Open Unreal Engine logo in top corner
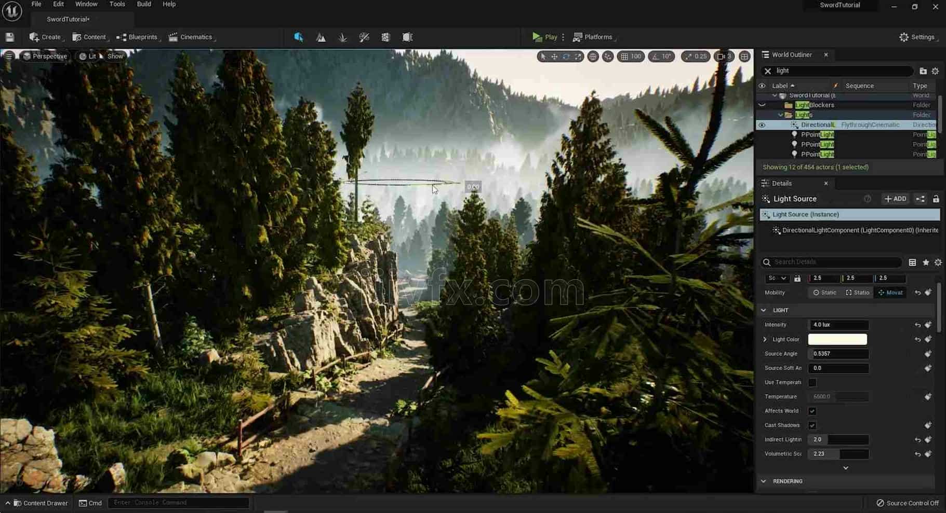 coord(12,11)
